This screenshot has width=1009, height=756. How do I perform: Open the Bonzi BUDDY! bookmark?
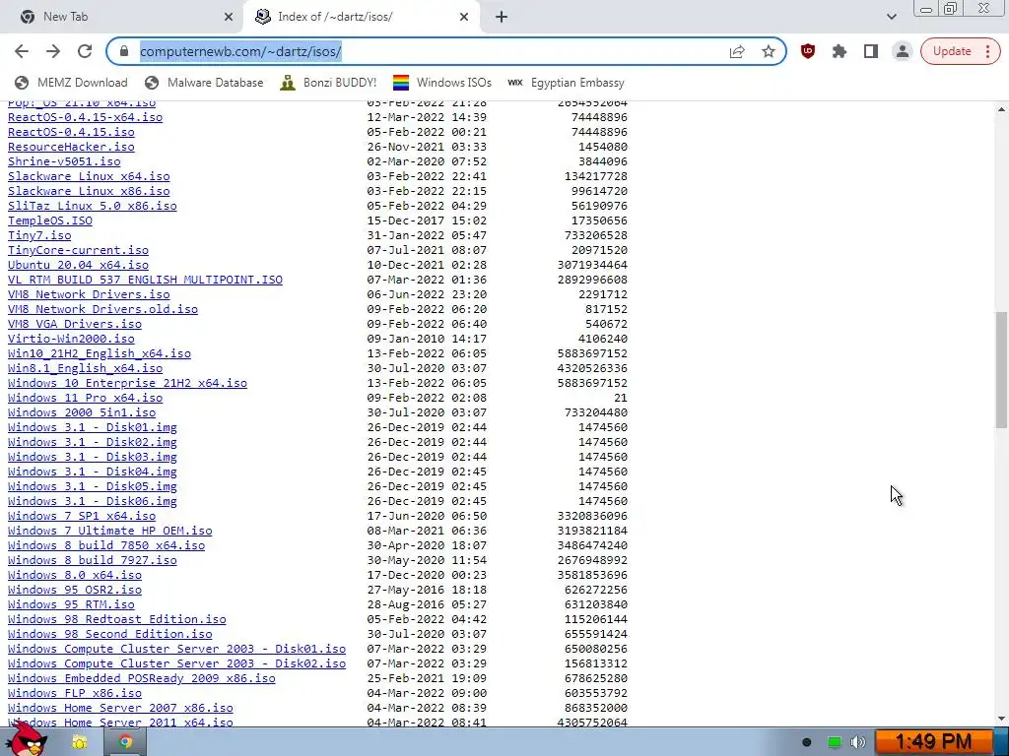tap(328, 83)
